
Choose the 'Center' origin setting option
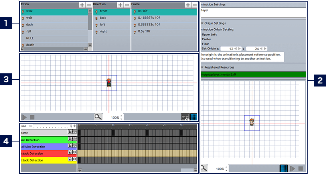[207, 39]
